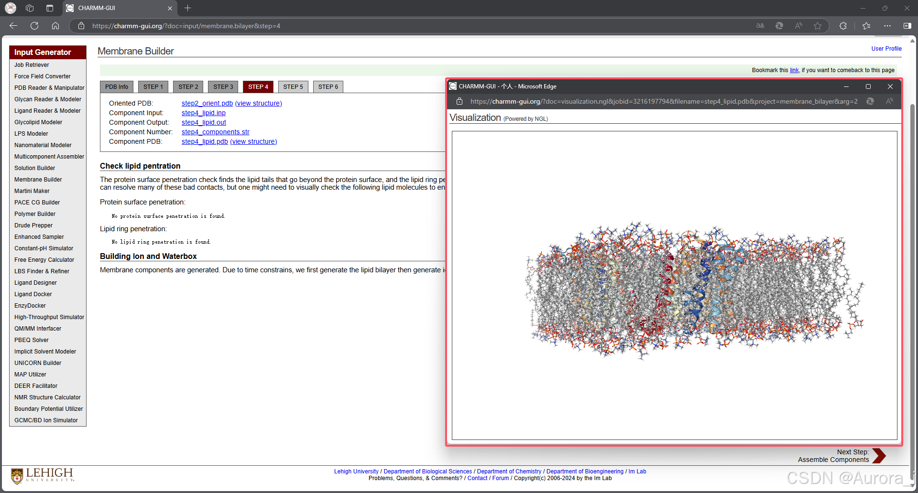918x493 pixels.
Task: Open a new browser tab
Action: click(187, 8)
